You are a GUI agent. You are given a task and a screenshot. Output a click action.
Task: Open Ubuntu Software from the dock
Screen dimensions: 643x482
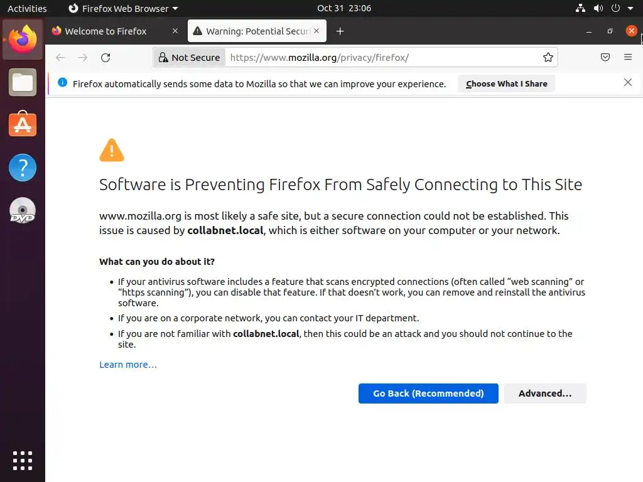pyautogui.click(x=23, y=125)
